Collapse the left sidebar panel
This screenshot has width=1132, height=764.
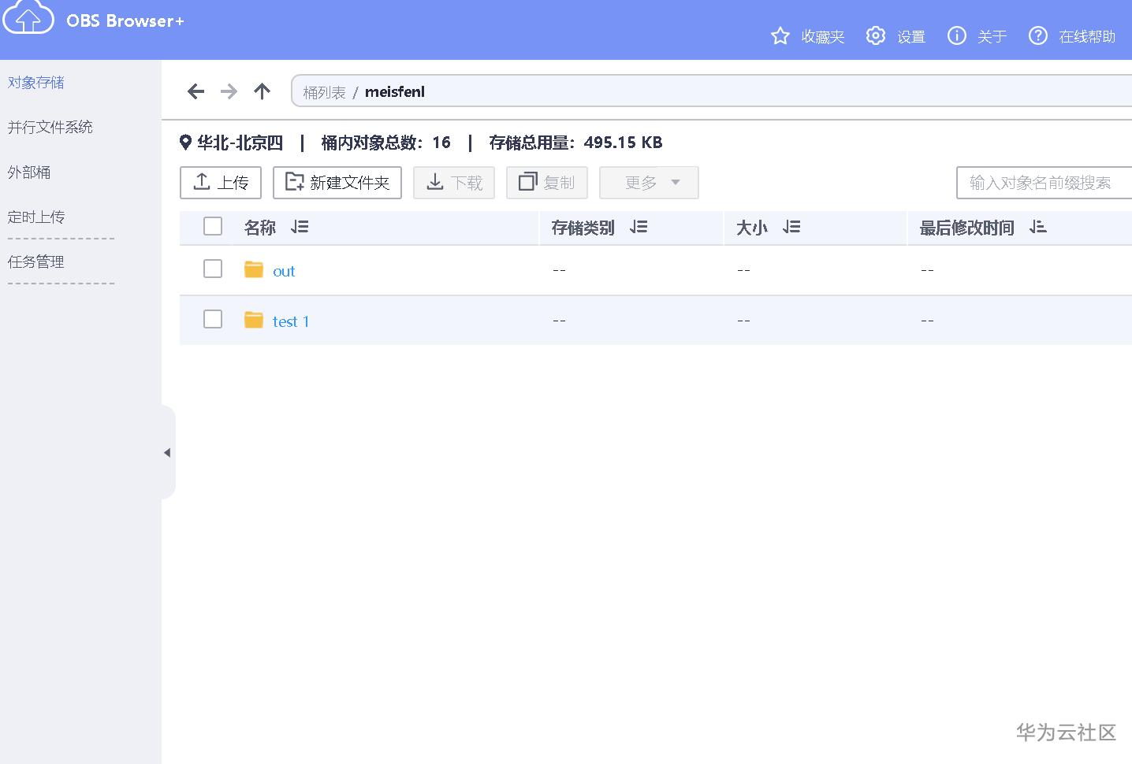click(x=167, y=452)
